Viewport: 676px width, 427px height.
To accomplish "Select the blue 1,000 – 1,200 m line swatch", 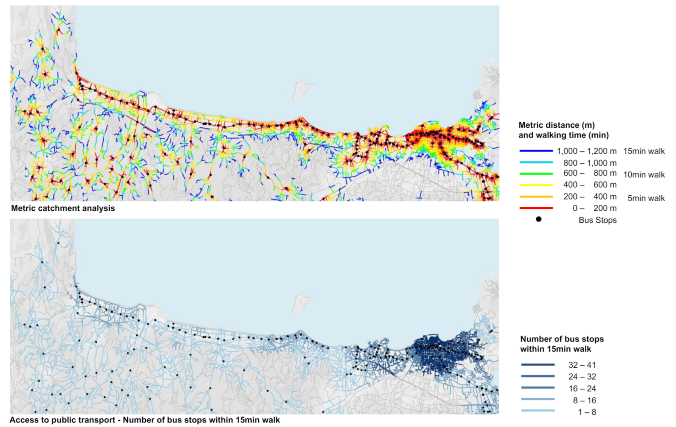I will click(536, 151).
